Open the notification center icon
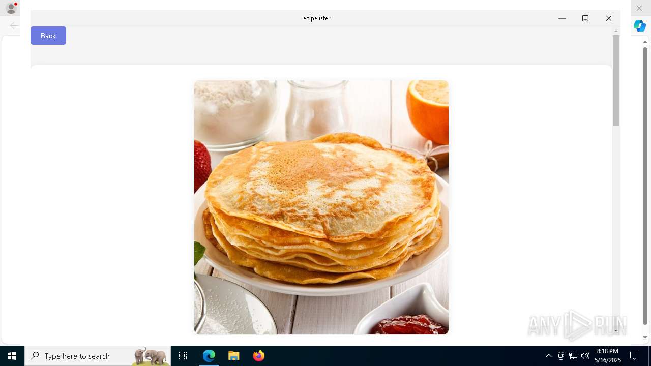The height and width of the screenshot is (366, 651). coord(634,356)
